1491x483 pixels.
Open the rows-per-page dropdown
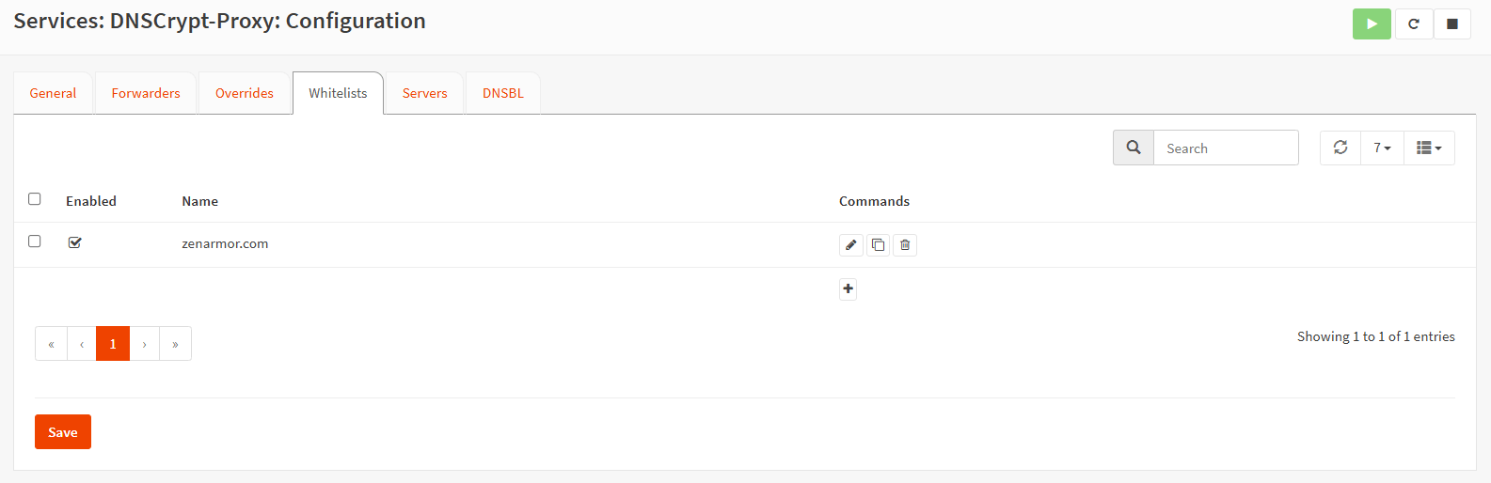click(x=1382, y=148)
